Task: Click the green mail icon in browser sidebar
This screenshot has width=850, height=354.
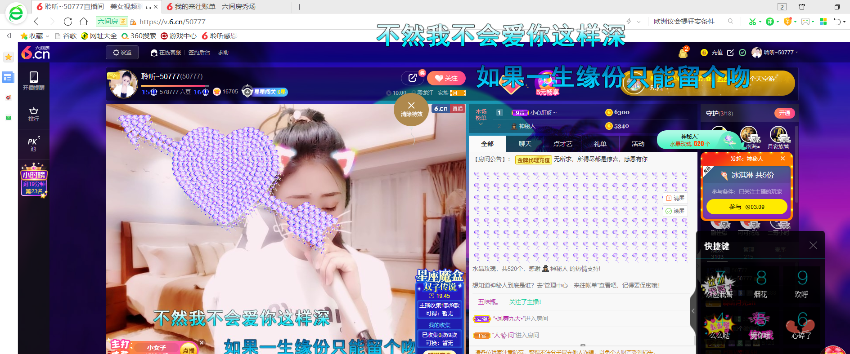Action: pos(8,118)
